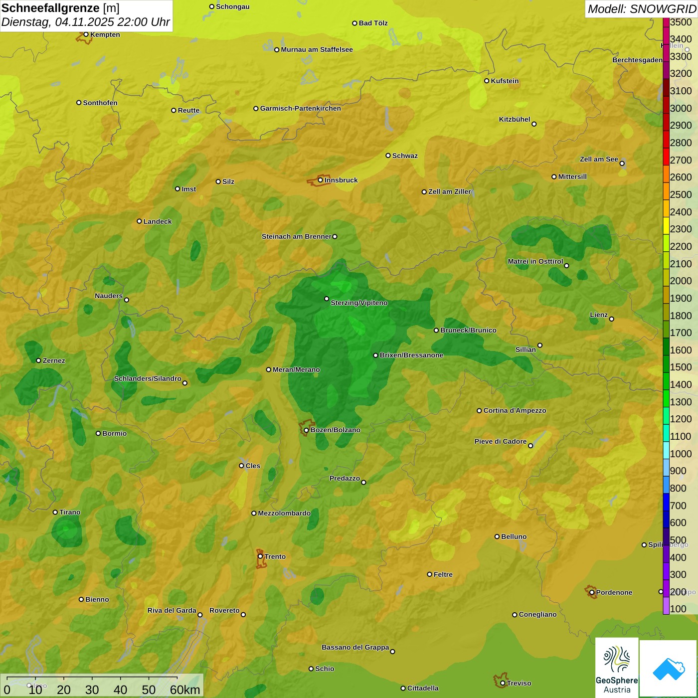Screen dimensions: 698x698
Task: Click the Bormio town marker dot
Action: (x=98, y=433)
